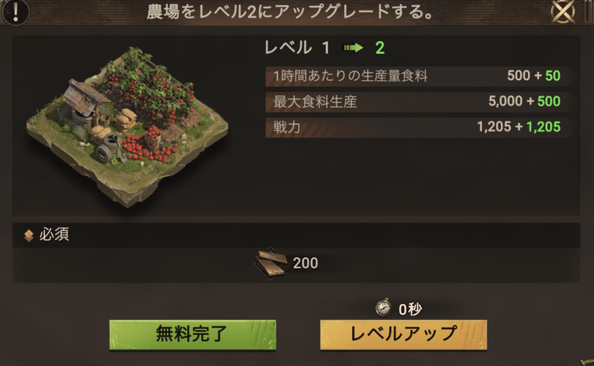The image size is (594, 366).
Task: Click the 必須 requirement diamond icon
Action: click(29, 235)
